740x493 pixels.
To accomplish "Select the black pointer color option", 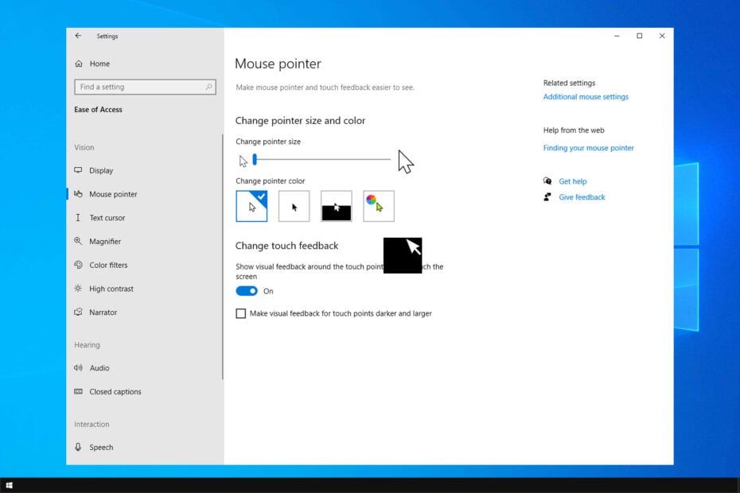I will click(x=294, y=205).
